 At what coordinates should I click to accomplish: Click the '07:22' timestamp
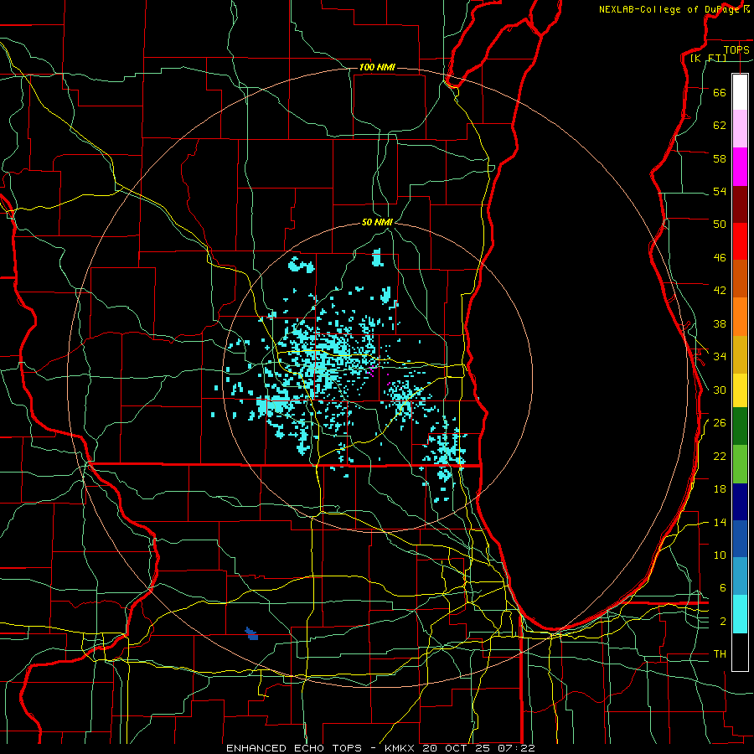[x=518, y=748]
